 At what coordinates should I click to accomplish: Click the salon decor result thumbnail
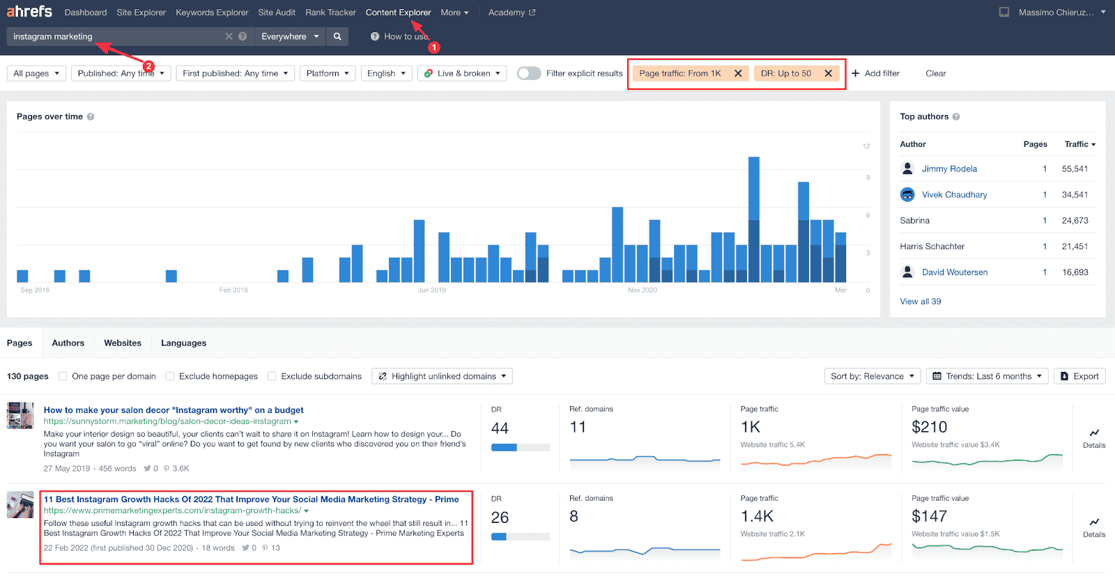20,415
